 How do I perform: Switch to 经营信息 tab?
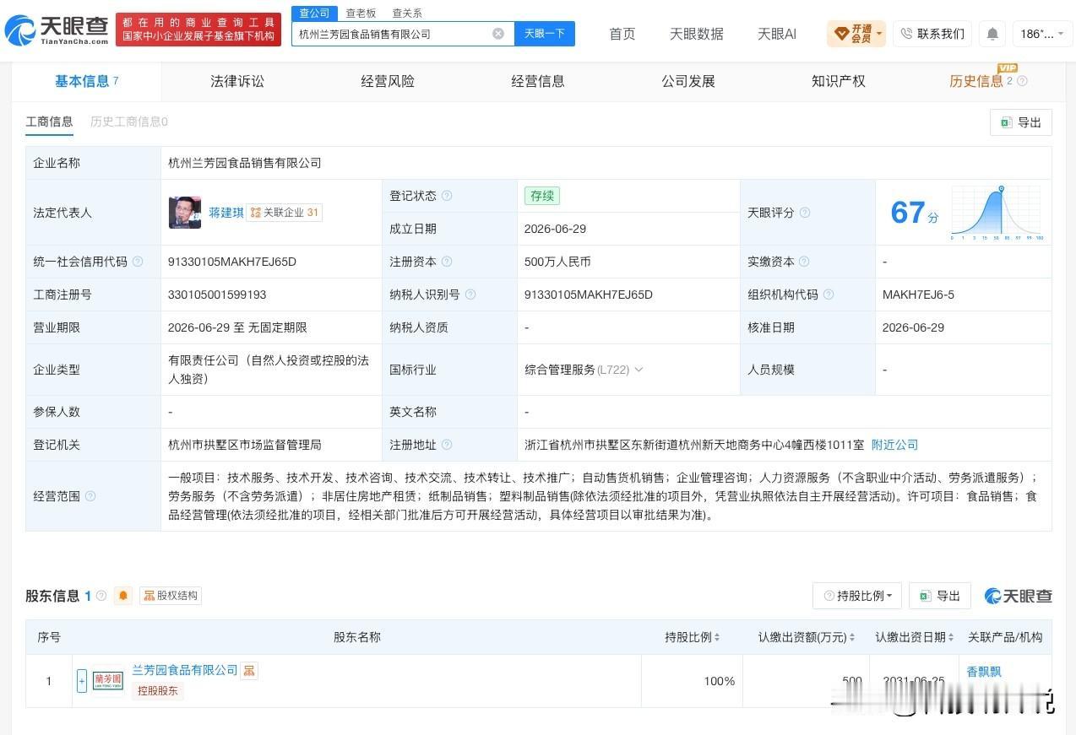coord(538,81)
